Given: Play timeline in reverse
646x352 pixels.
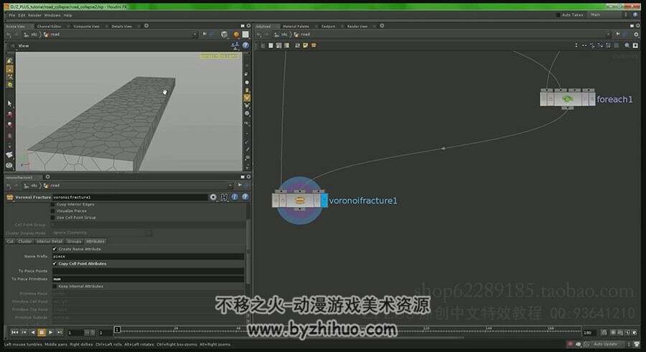Looking at the screenshot, I should (32, 332).
